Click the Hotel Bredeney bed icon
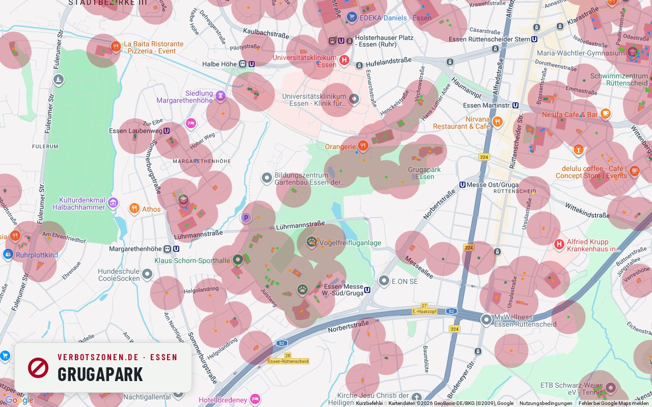The height and width of the screenshot is (407, 652). (255, 399)
